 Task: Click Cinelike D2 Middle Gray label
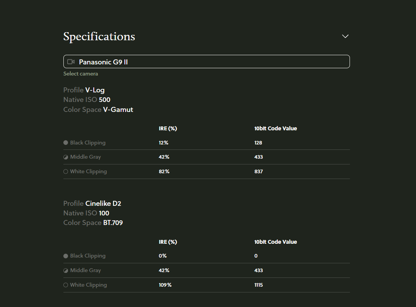point(85,271)
